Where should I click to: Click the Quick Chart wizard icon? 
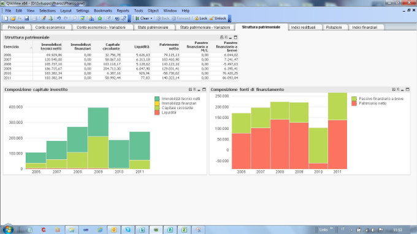click(x=91, y=18)
